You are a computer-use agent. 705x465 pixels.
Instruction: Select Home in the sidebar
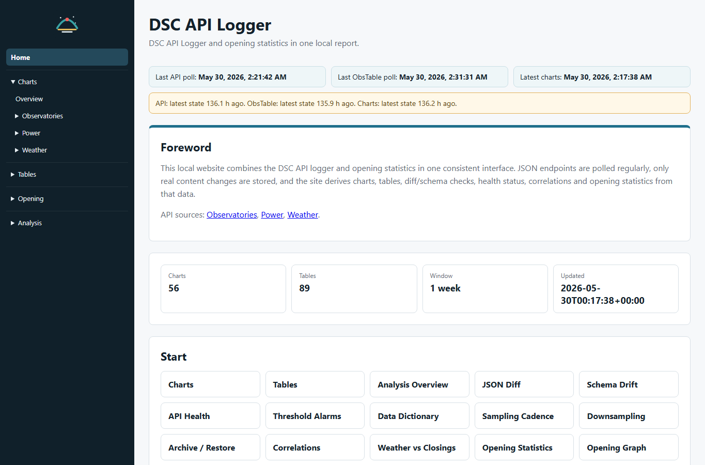click(67, 57)
